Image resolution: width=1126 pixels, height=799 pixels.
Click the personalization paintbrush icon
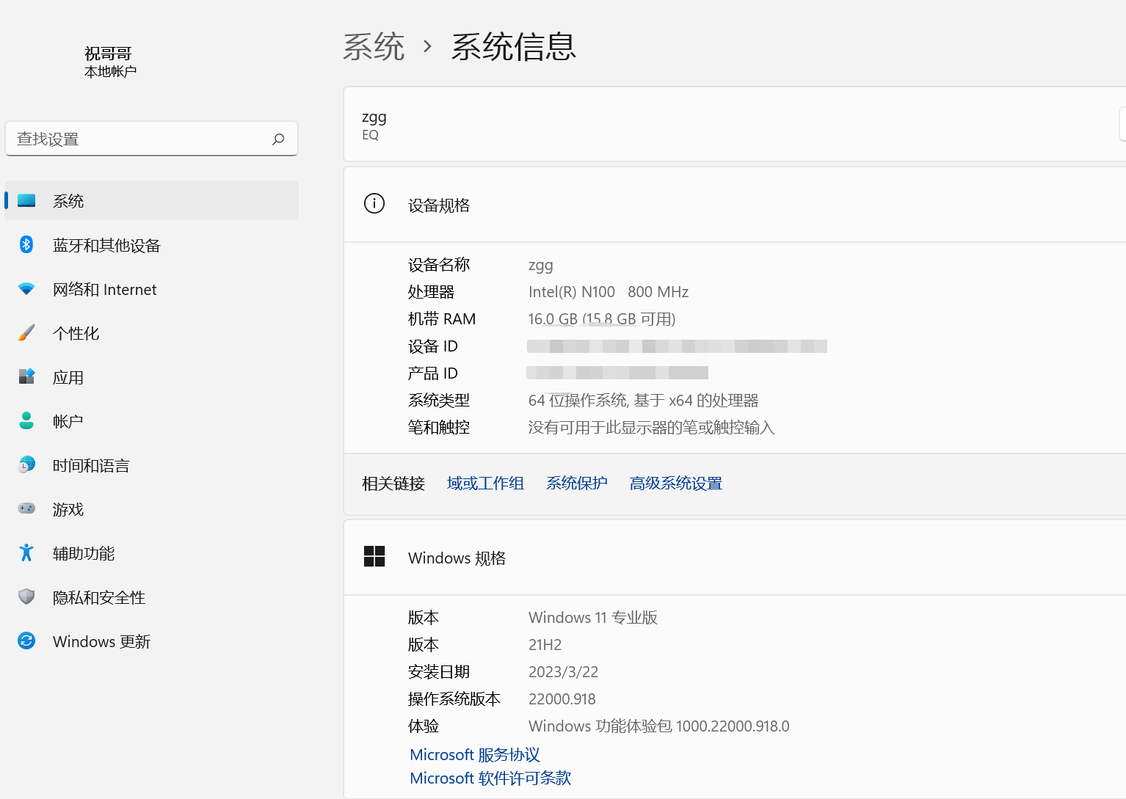26,332
